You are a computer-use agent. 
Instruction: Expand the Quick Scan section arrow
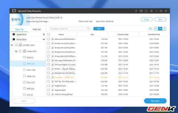click(x=44, y=34)
